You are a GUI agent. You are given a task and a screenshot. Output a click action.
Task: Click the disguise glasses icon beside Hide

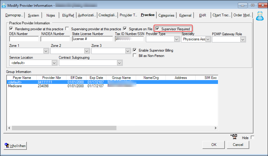point(234,137)
